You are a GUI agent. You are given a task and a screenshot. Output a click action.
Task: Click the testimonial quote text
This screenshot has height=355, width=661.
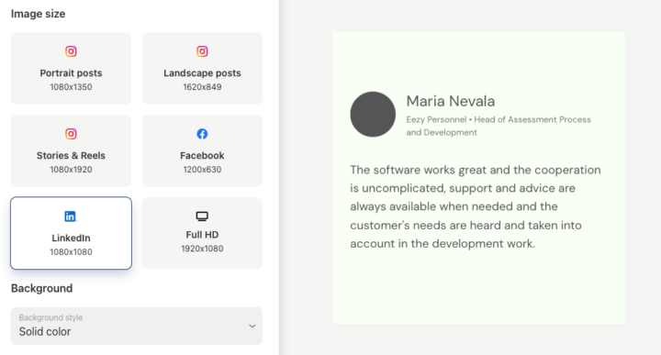tap(476, 206)
